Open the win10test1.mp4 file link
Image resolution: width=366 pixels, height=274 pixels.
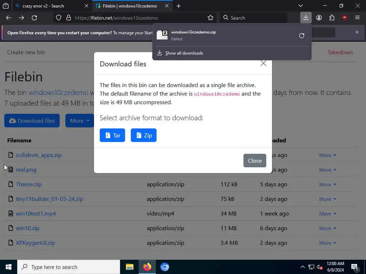point(36,214)
